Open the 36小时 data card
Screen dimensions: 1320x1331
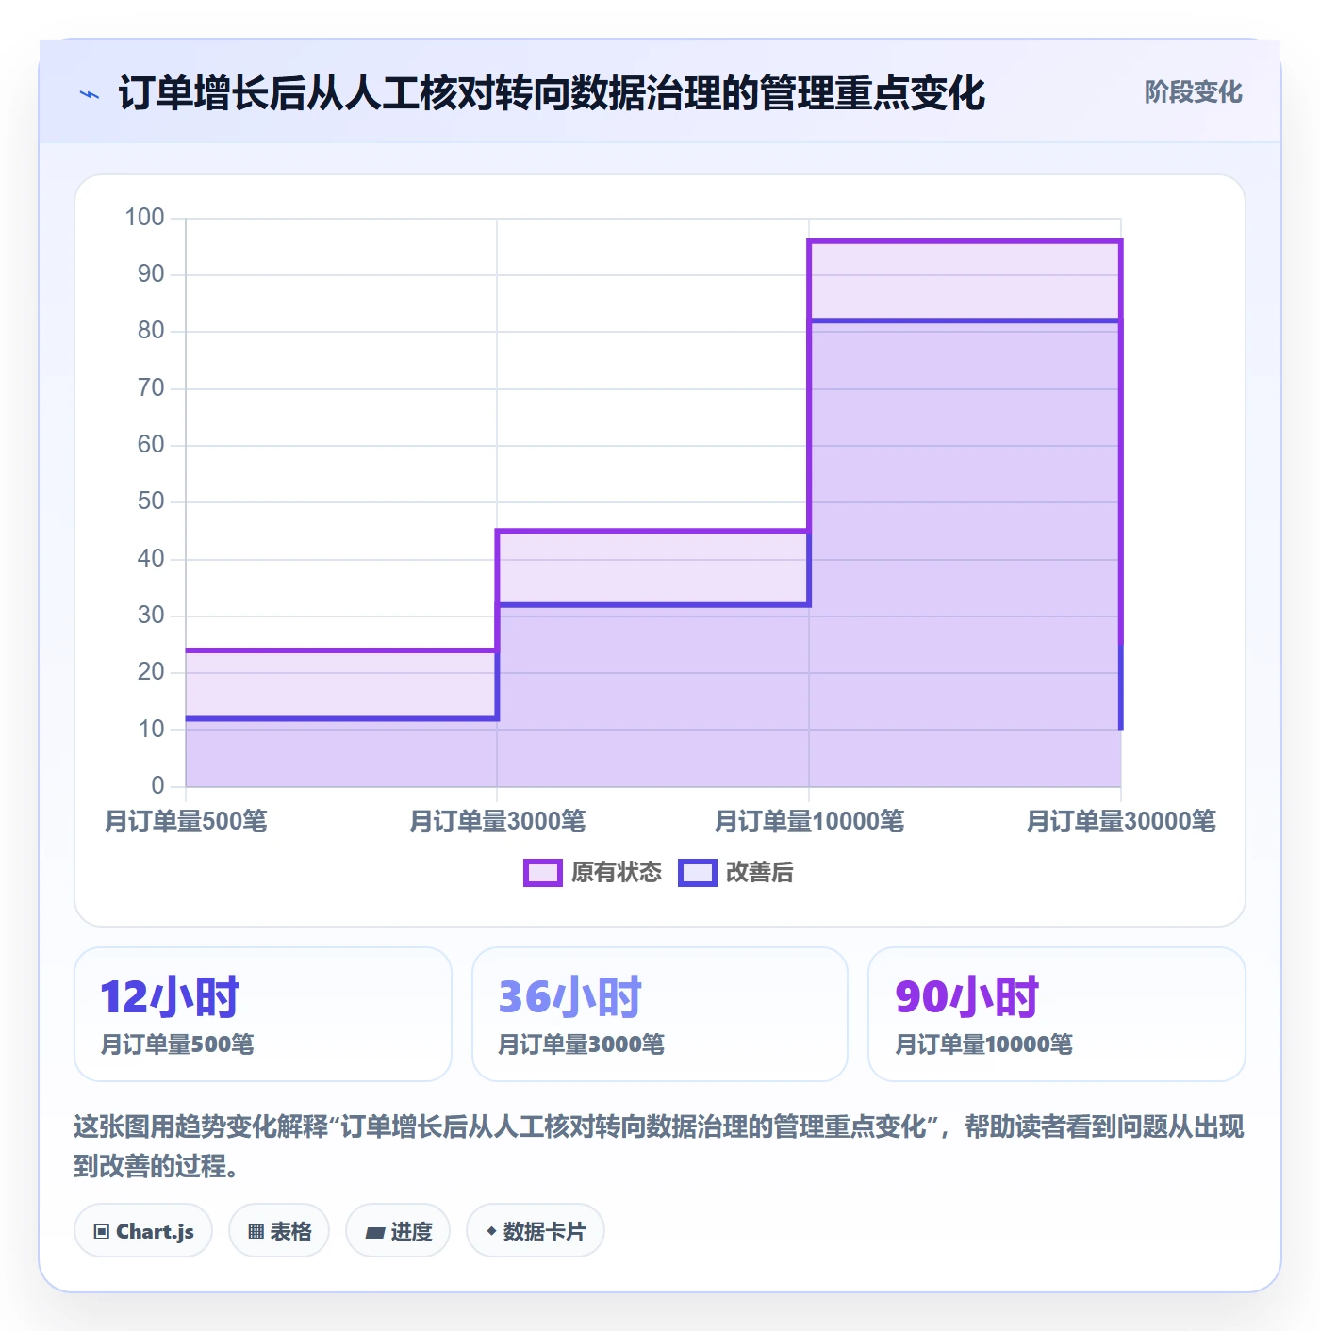[660, 1014]
